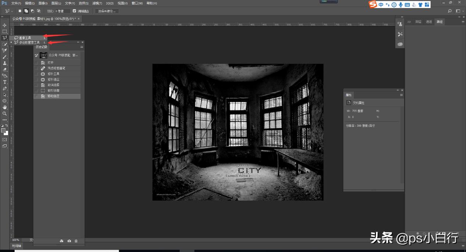Set history brush source for 打开 state
The height and width of the screenshot is (252, 466).
pos(36,63)
